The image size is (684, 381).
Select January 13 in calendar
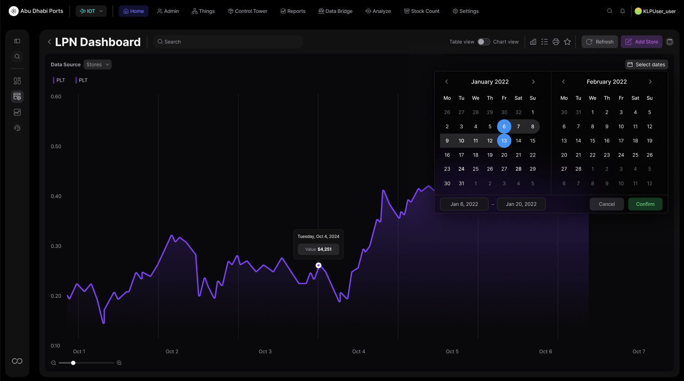tap(504, 141)
